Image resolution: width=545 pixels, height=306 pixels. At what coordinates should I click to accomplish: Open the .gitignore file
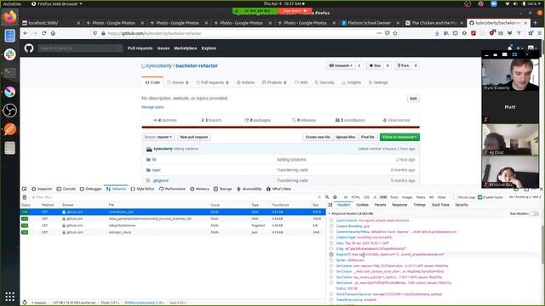pyautogui.click(x=160, y=180)
